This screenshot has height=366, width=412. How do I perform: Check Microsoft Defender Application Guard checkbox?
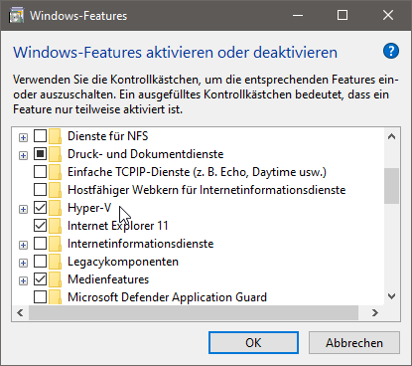tap(40, 297)
